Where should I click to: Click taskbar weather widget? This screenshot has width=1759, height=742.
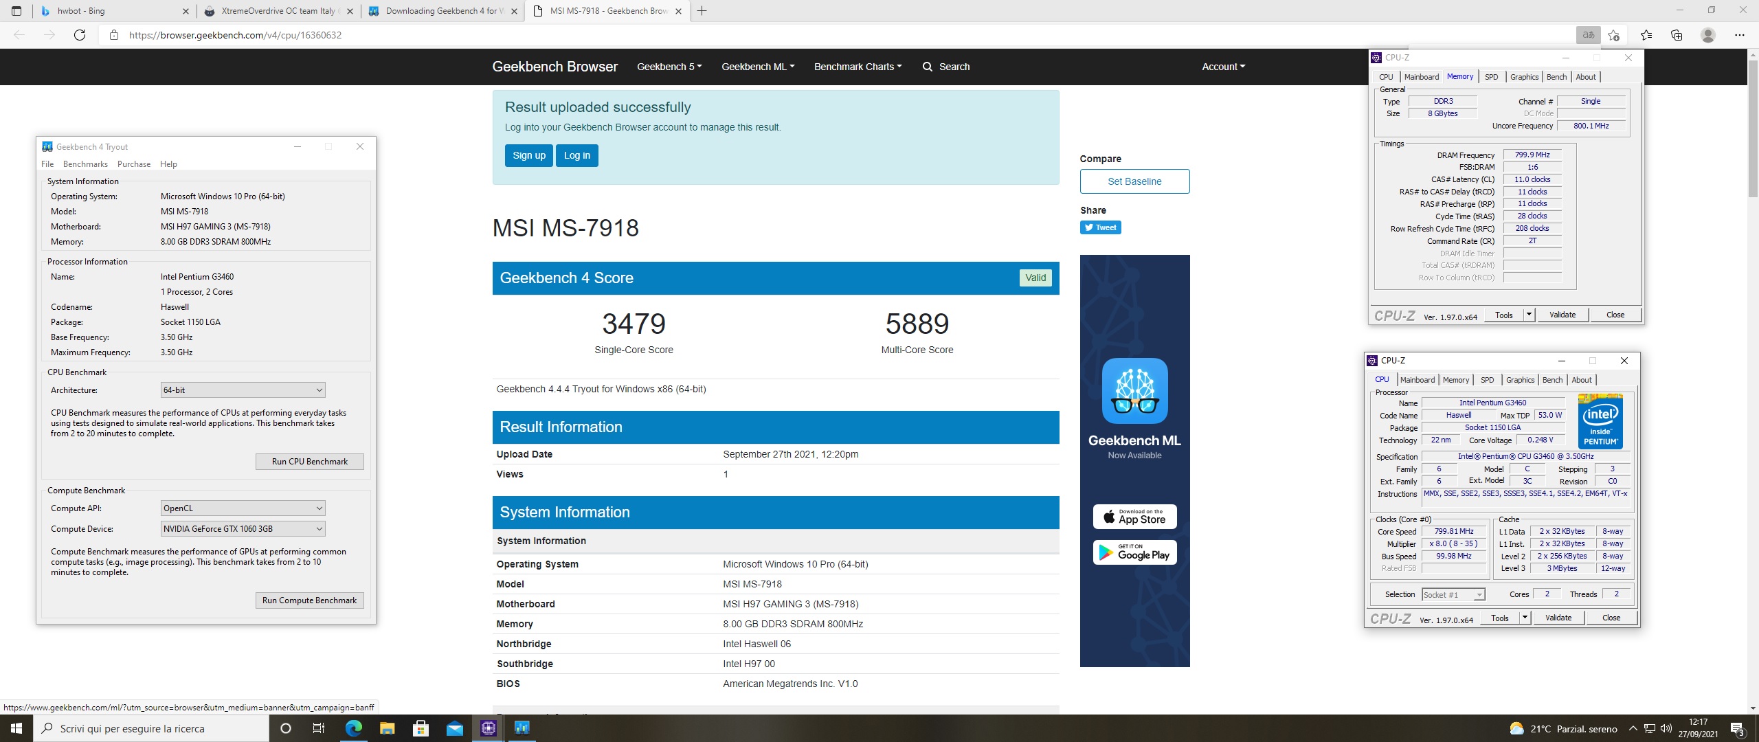1563,729
